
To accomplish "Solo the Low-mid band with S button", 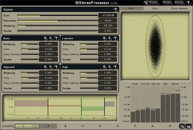I will (109, 38).
